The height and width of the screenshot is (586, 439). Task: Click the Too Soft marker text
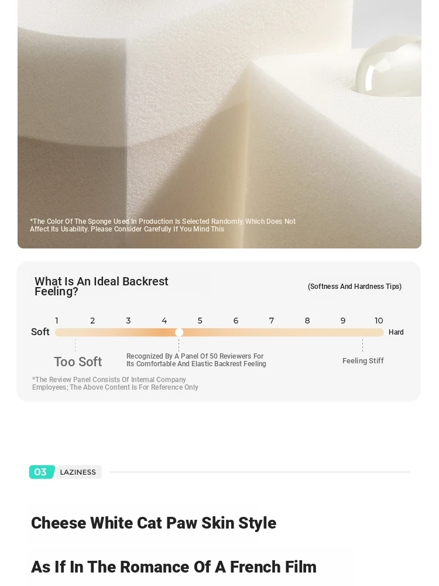point(78,362)
